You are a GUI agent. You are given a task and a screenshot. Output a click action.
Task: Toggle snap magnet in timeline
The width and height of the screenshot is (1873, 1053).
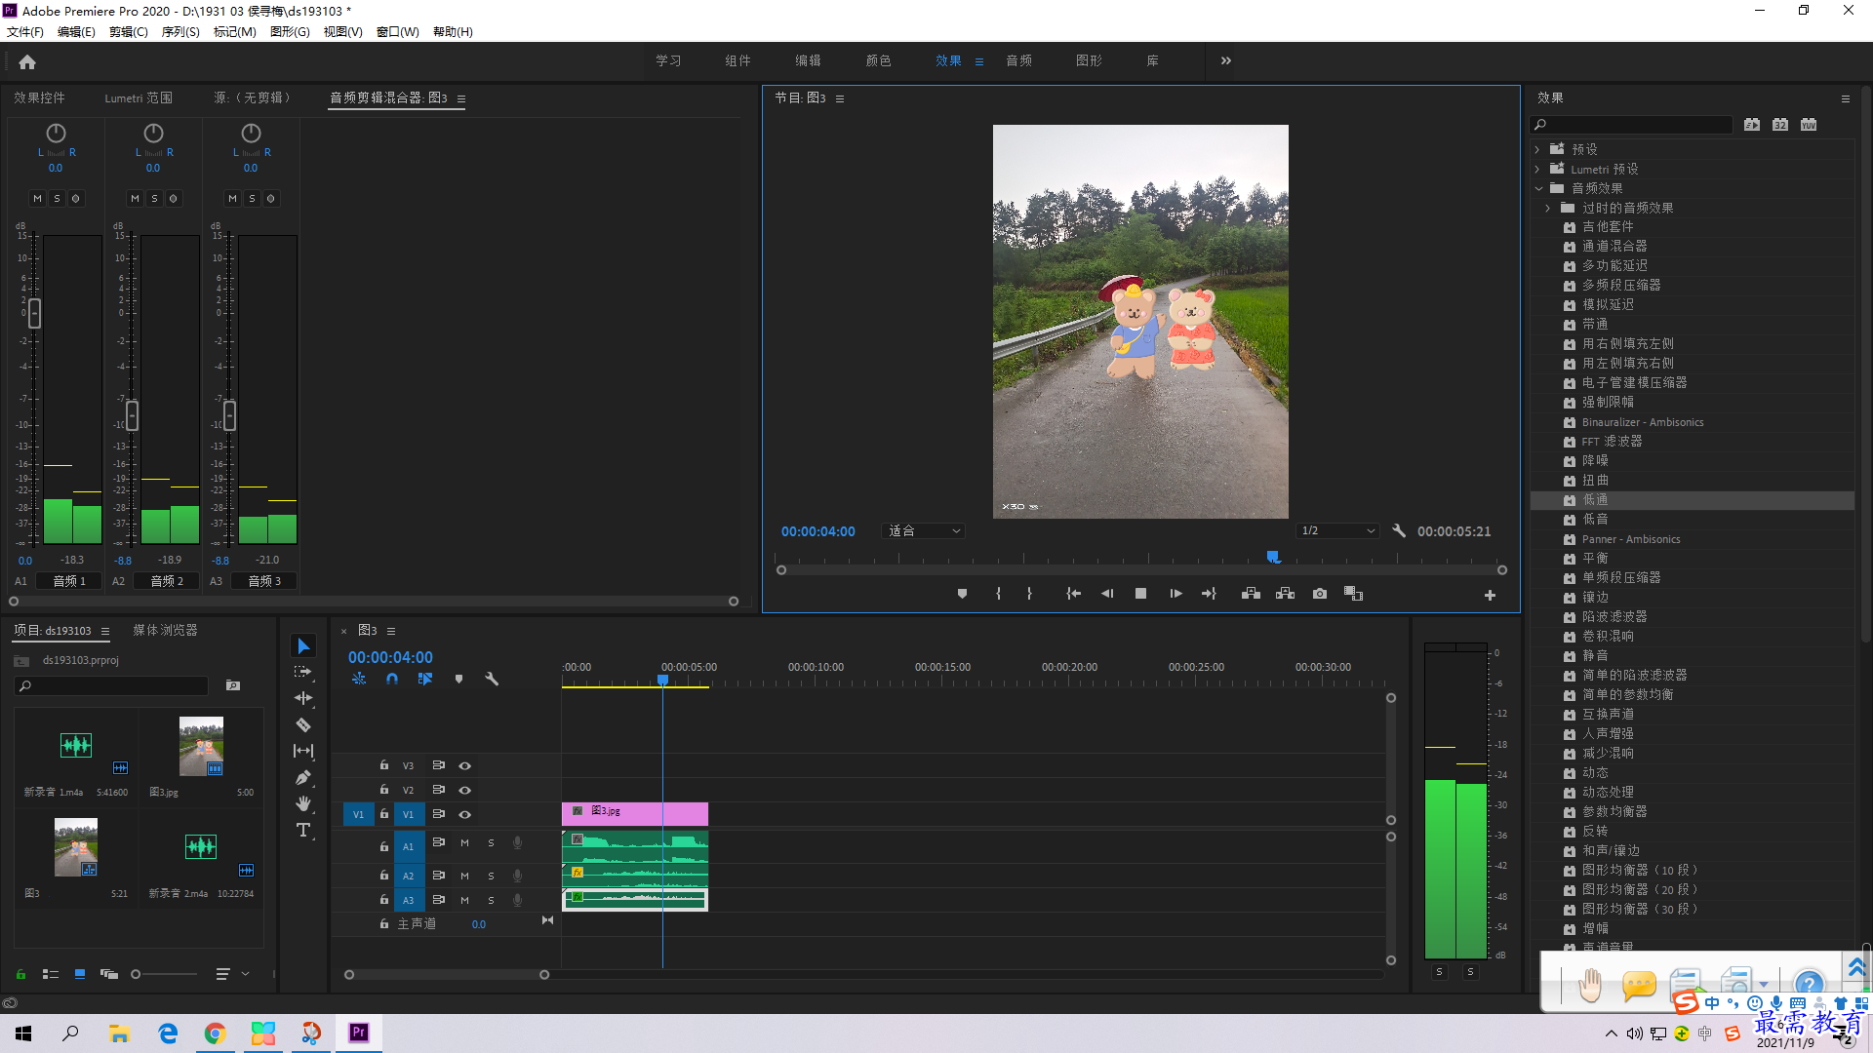(392, 679)
